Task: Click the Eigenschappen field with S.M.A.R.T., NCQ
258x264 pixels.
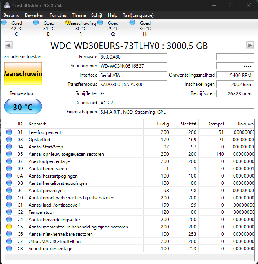Action: 177,112
